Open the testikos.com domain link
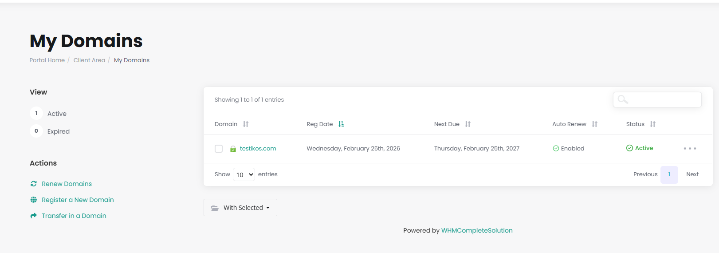 coord(258,149)
